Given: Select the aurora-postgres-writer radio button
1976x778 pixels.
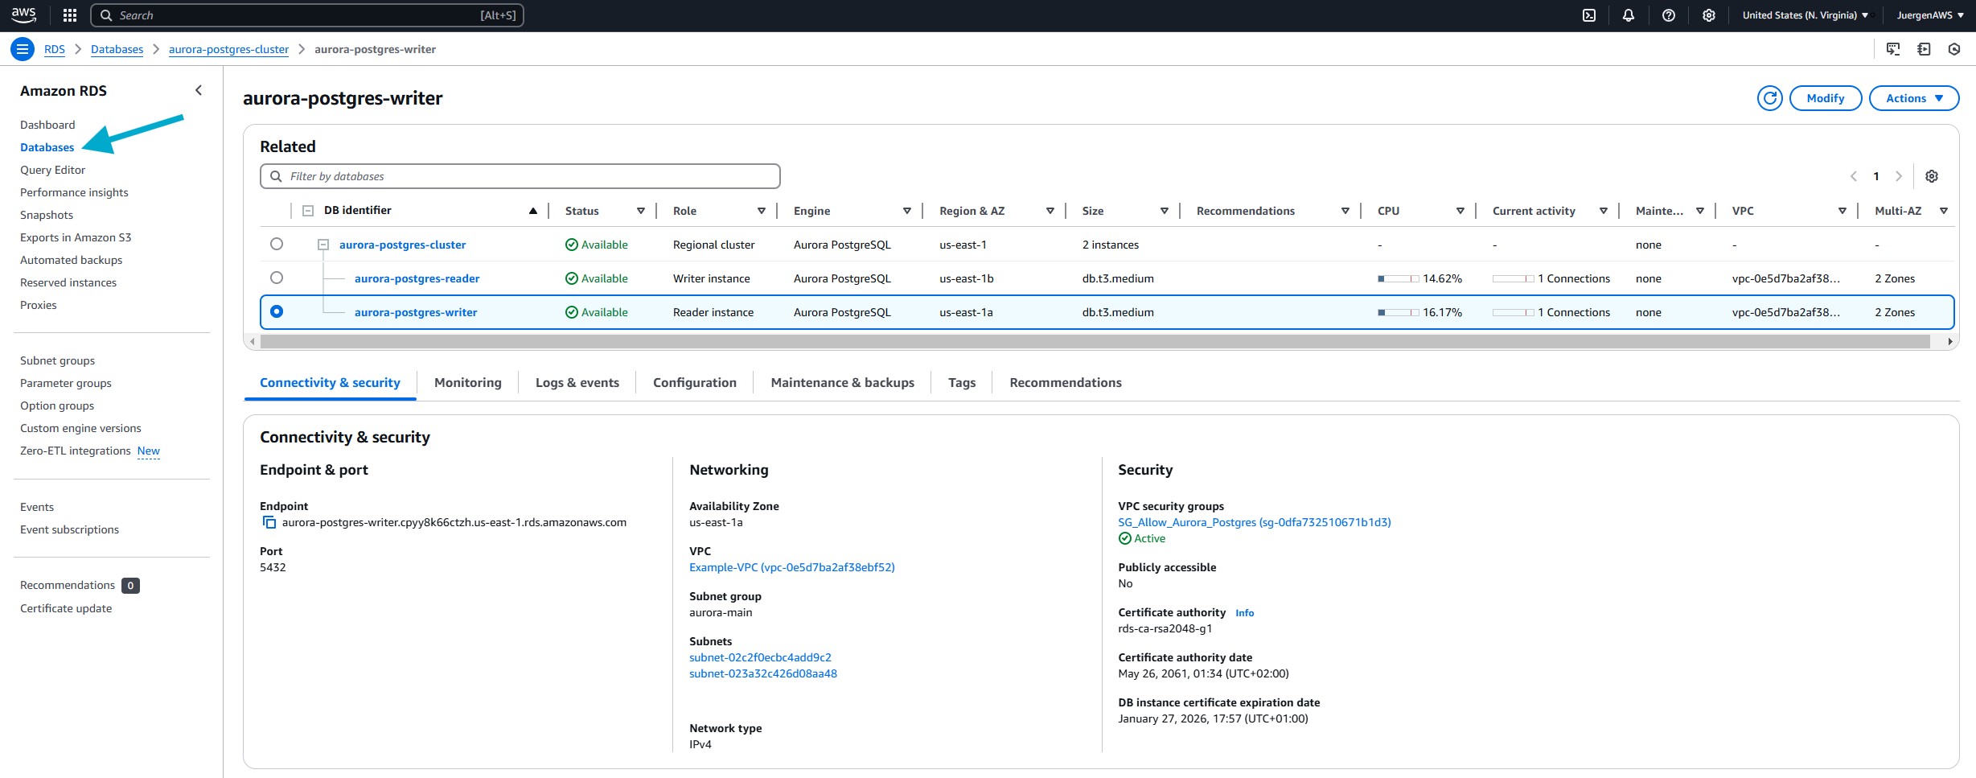Looking at the screenshot, I should click(277, 311).
